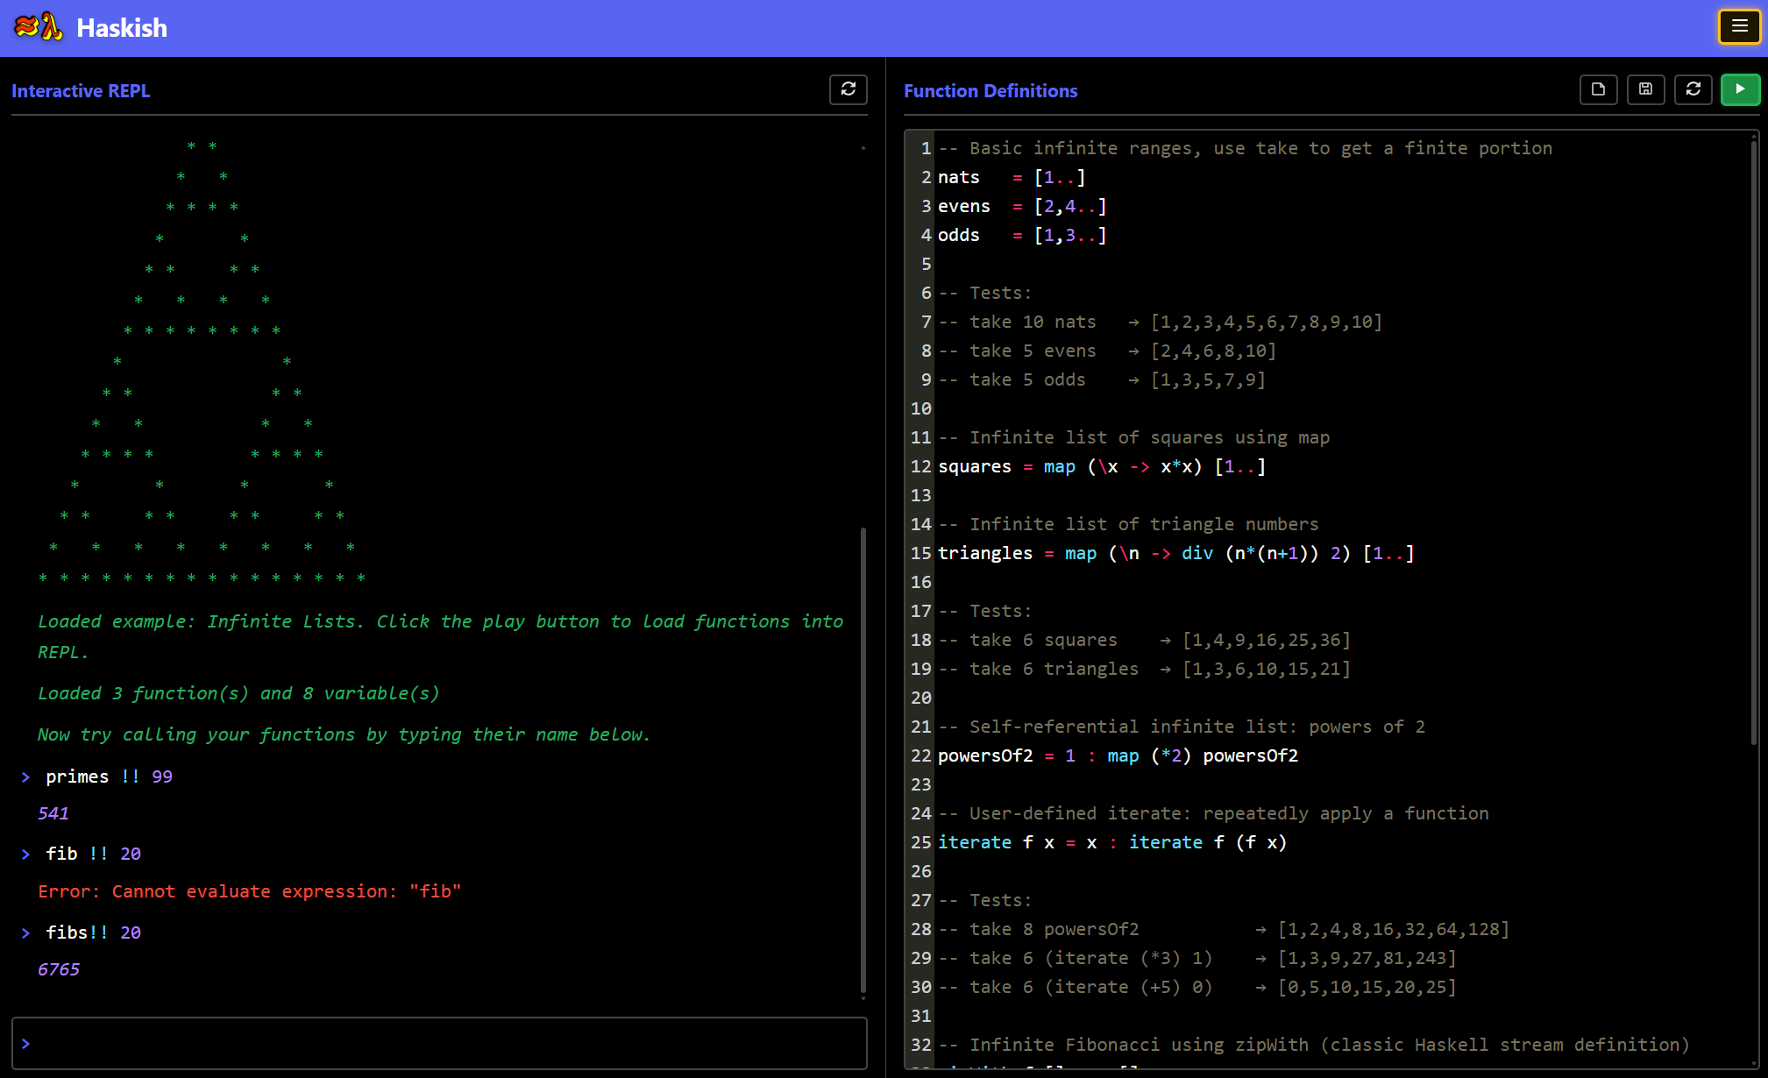Click the 'take 10 nats' test comment
Screen dimensions: 1768x1078
(x=1160, y=322)
